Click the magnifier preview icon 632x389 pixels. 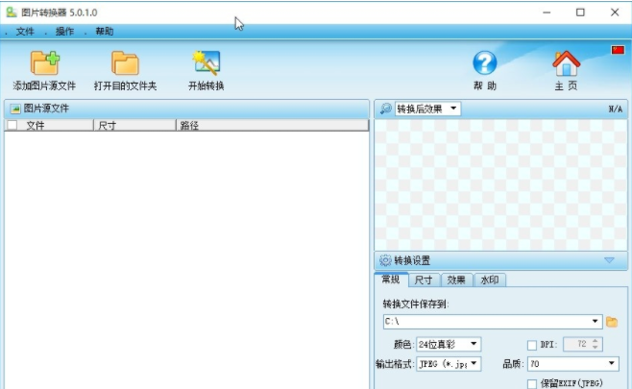pyautogui.click(x=385, y=109)
